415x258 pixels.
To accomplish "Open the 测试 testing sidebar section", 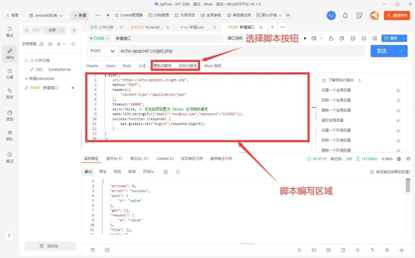I will [10, 94].
